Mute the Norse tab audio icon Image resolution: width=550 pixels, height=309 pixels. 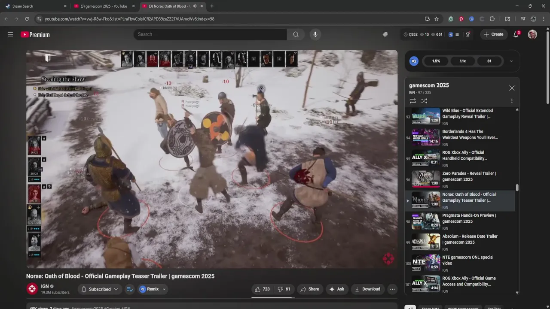(x=195, y=6)
